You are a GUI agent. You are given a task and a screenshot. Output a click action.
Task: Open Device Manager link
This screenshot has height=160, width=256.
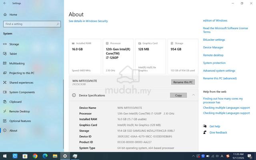click(213, 48)
